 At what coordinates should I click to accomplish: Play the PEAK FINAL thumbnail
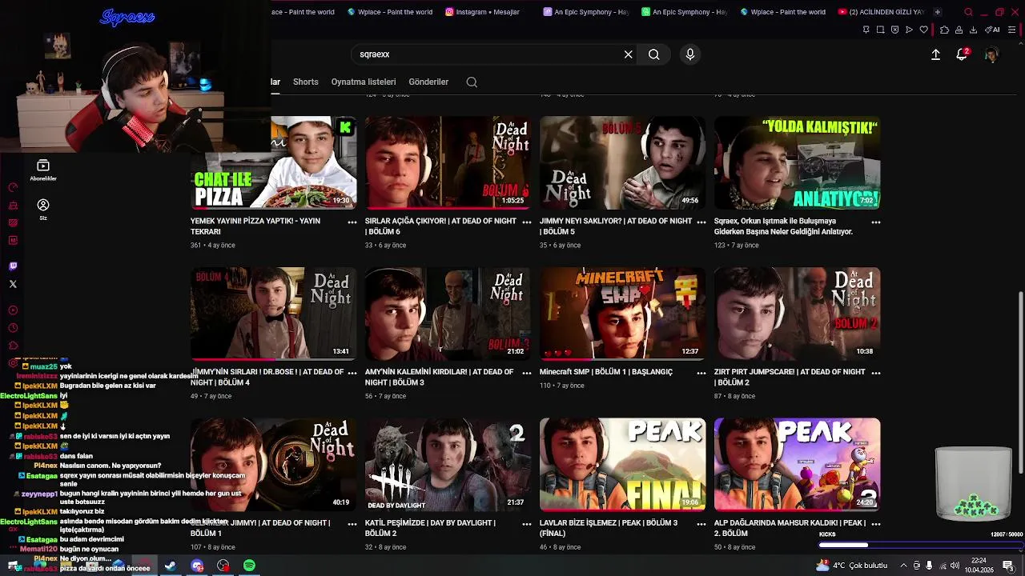[623, 465]
